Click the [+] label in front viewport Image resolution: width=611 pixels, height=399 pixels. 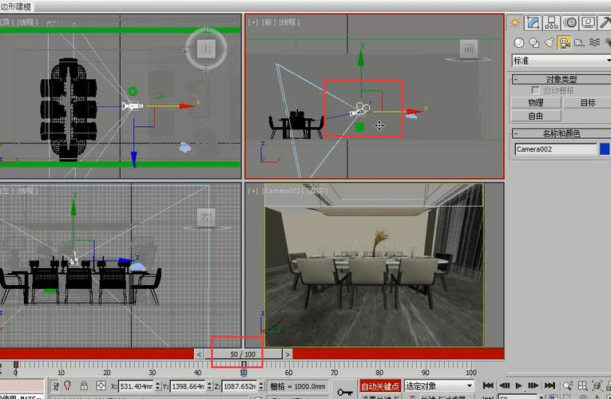pyautogui.click(x=253, y=22)
